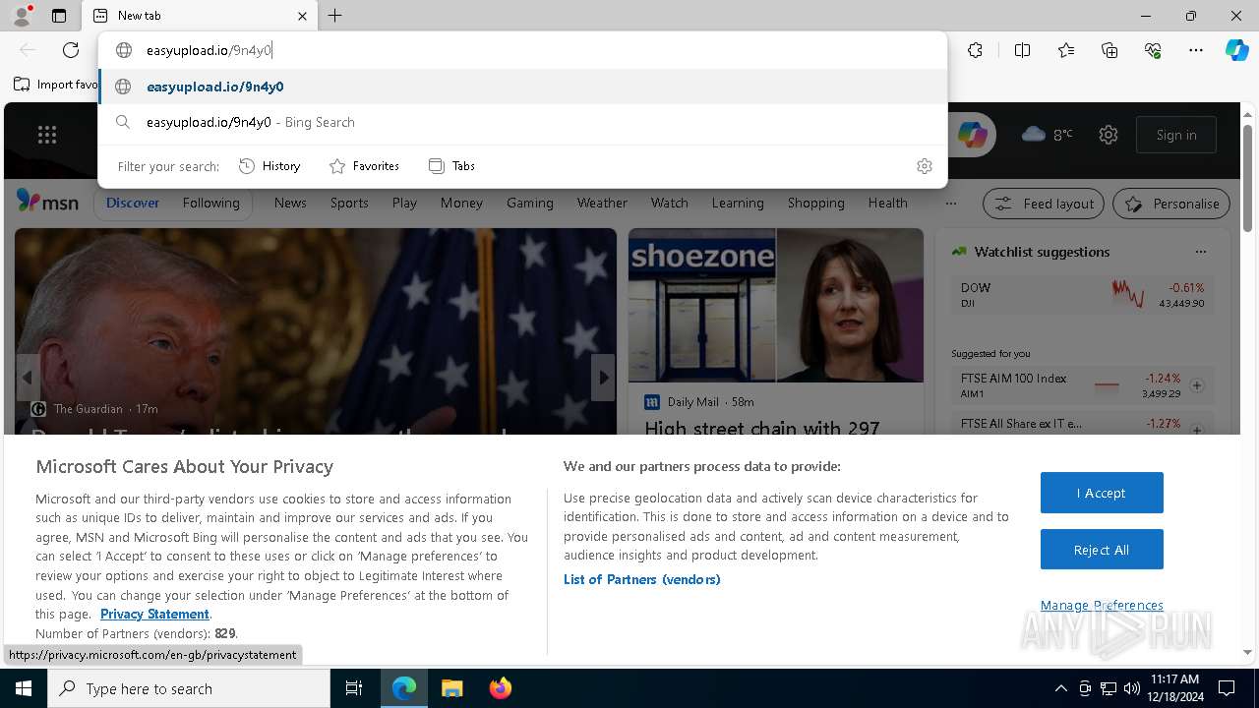
Task: Expand more categories ellipsis
Action: 950,204
